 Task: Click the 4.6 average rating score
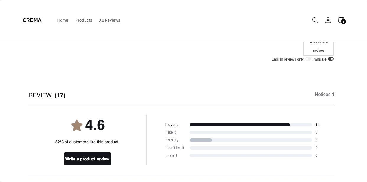click(95, 125)
